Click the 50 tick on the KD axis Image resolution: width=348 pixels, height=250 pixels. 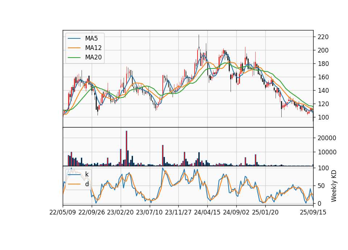point(321,186)
